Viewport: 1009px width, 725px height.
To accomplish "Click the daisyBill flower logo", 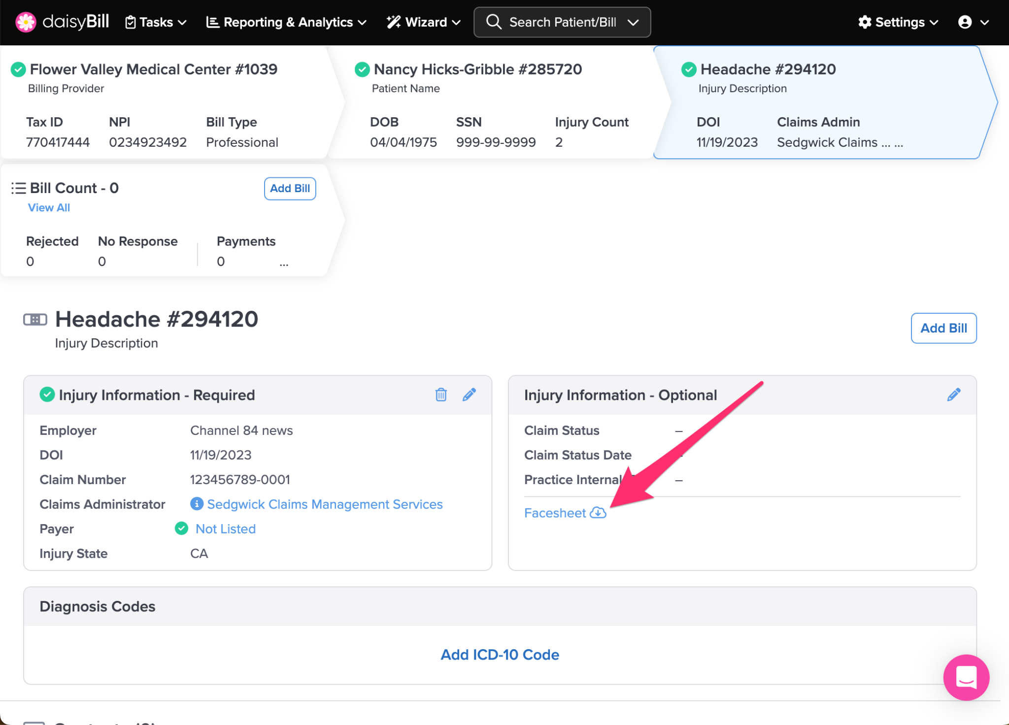I will click(x=26, y=22).
